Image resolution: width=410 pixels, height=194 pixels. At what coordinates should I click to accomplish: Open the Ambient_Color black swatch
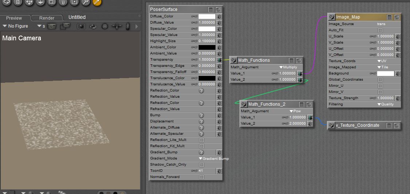[x=207, y=48]
